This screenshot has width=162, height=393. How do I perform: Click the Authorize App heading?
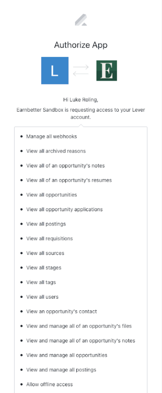pyautogui.click(x=81, y=45)
